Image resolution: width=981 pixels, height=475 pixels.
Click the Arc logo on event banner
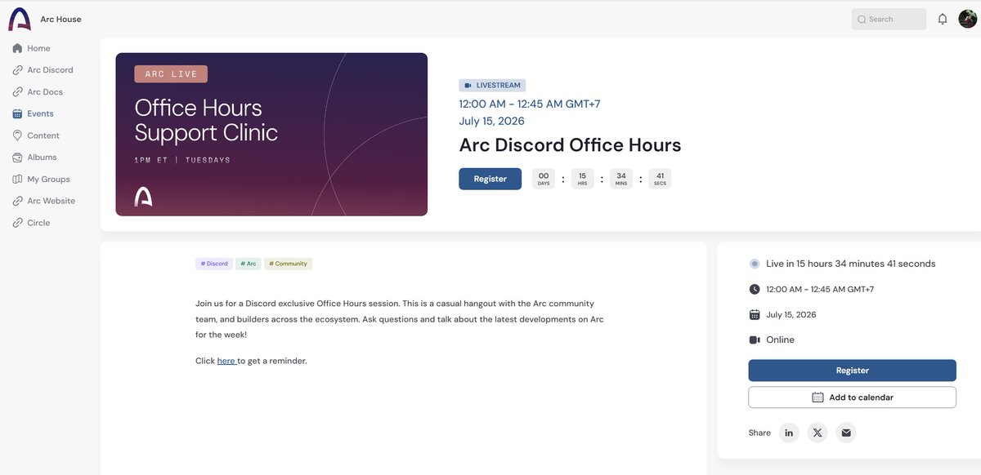(143, 196)
